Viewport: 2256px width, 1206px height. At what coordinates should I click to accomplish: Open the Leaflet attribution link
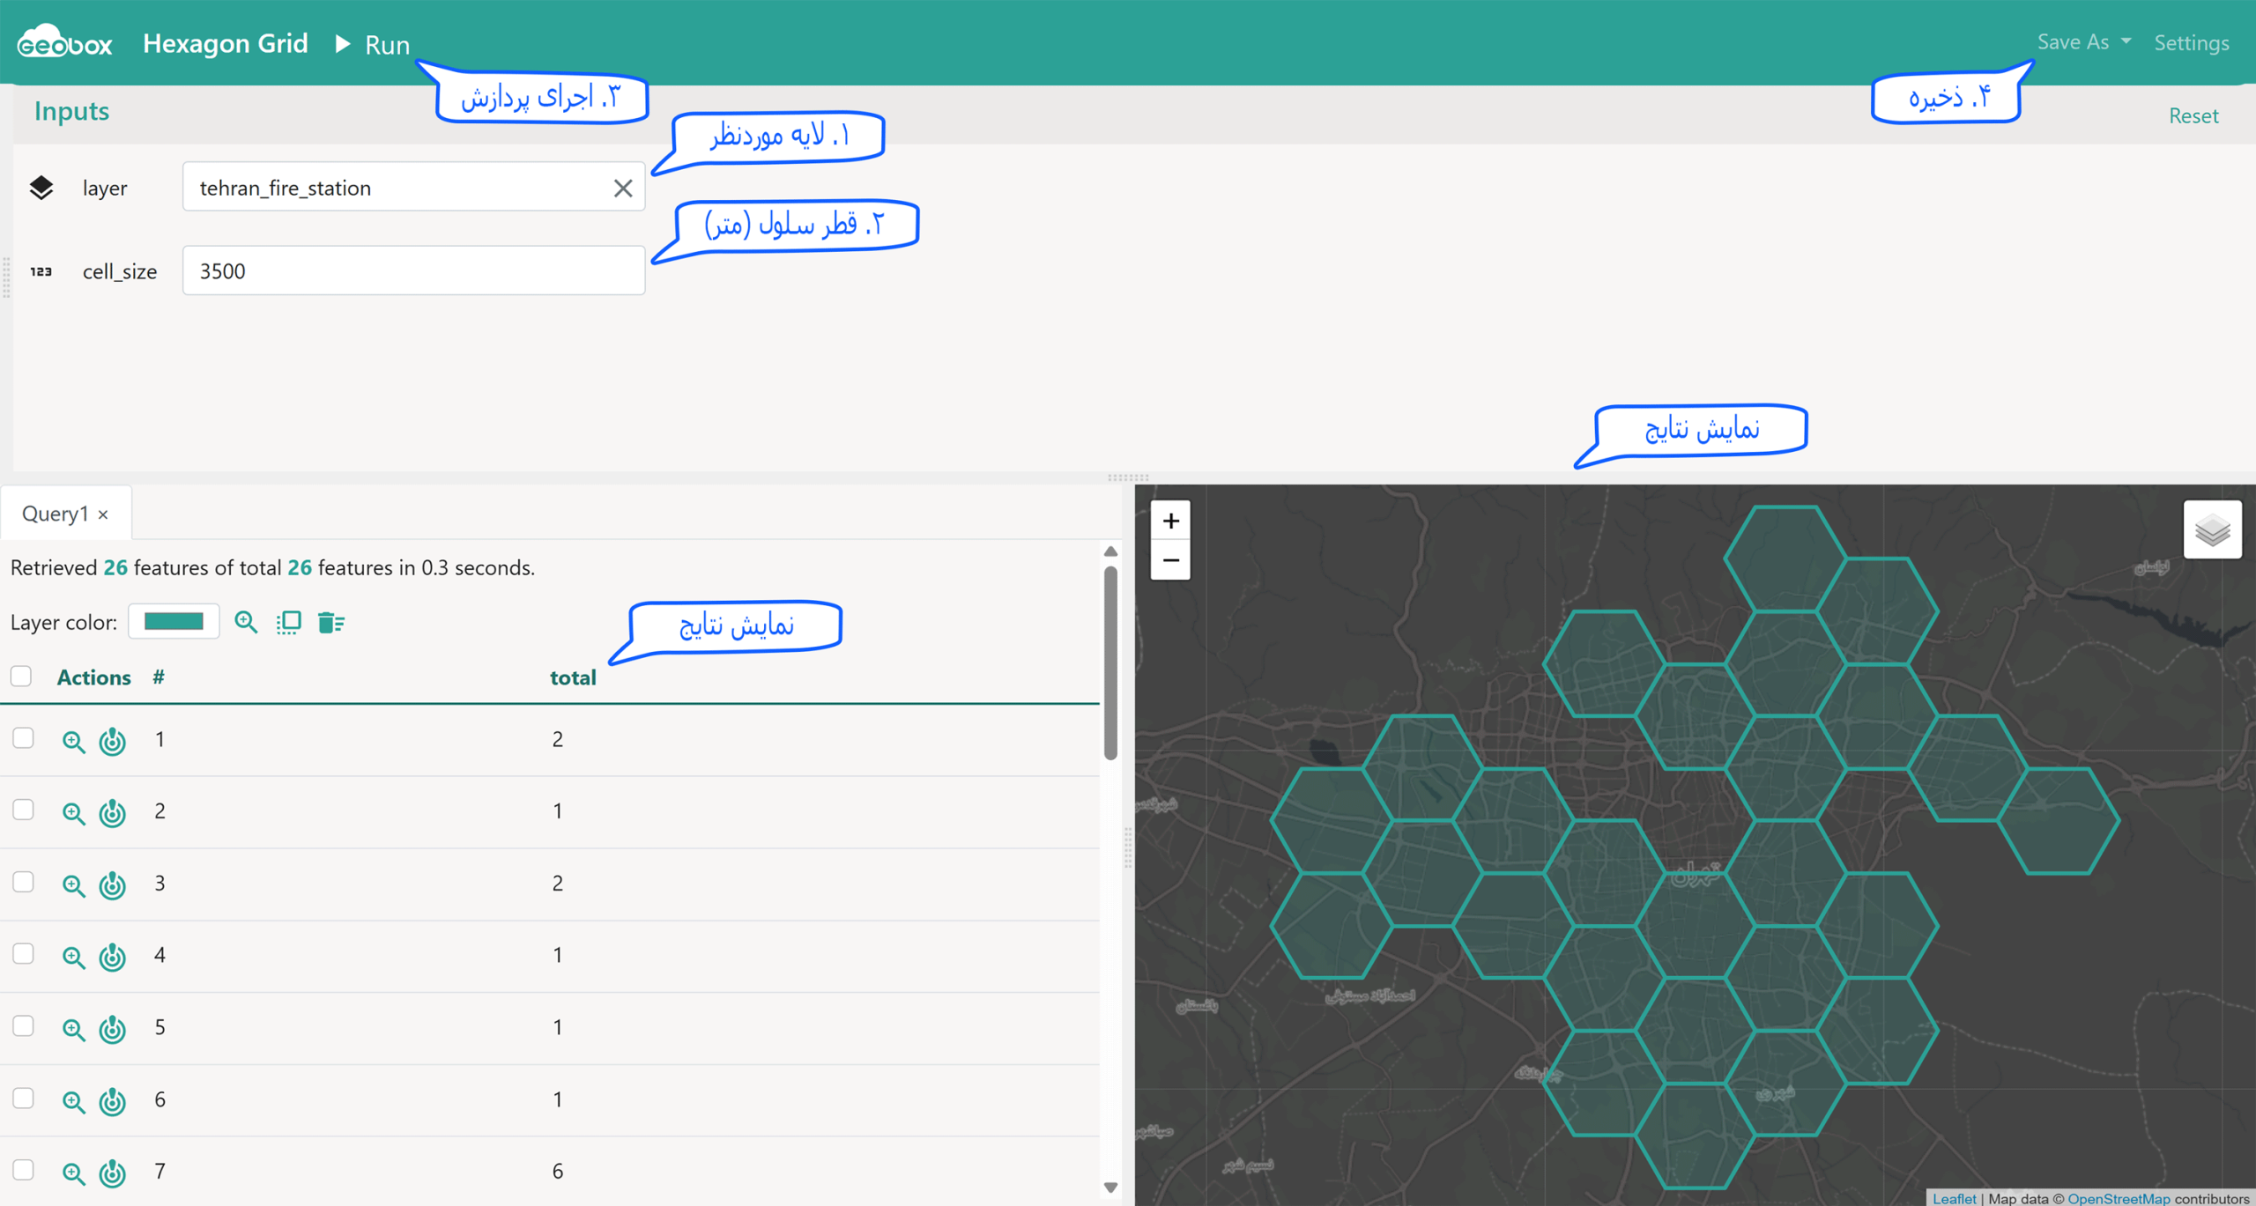point(1954,1198)
